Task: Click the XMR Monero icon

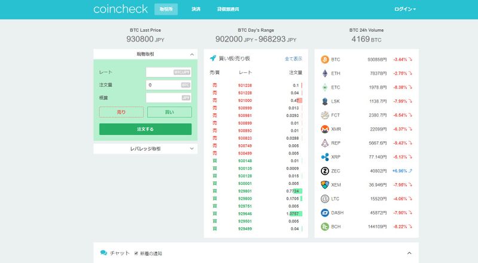Action: [325, 129]
